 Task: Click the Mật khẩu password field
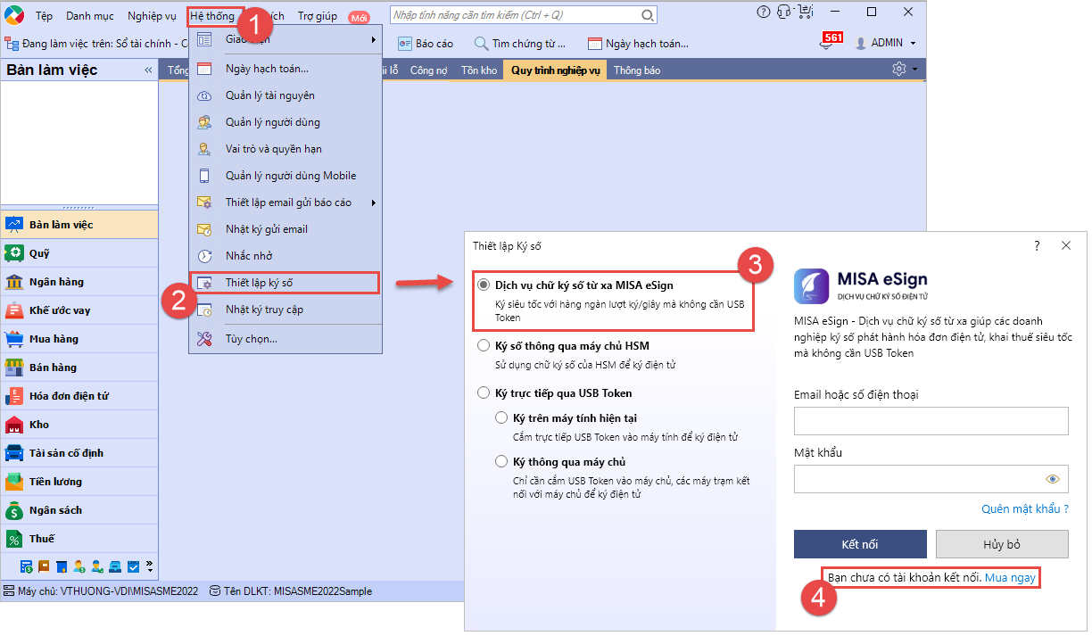pos(931,479)
